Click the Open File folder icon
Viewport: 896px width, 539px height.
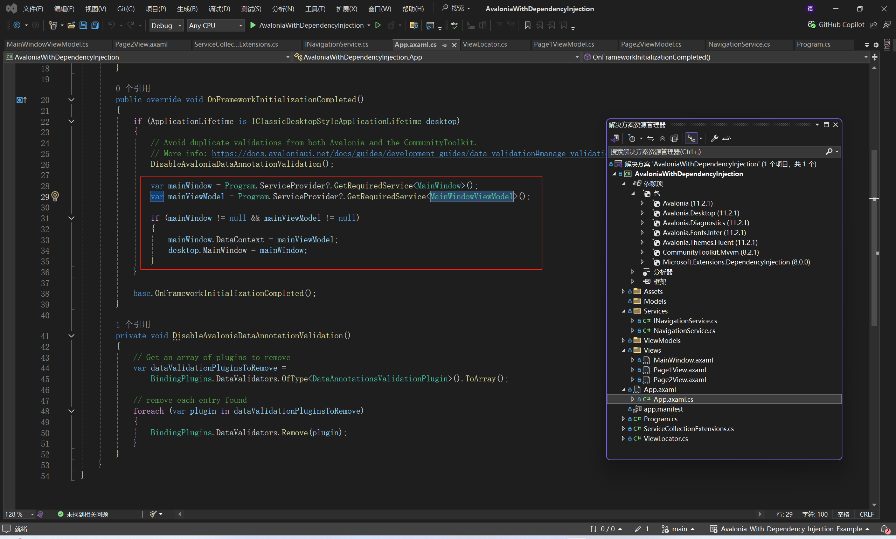[71, 25]
